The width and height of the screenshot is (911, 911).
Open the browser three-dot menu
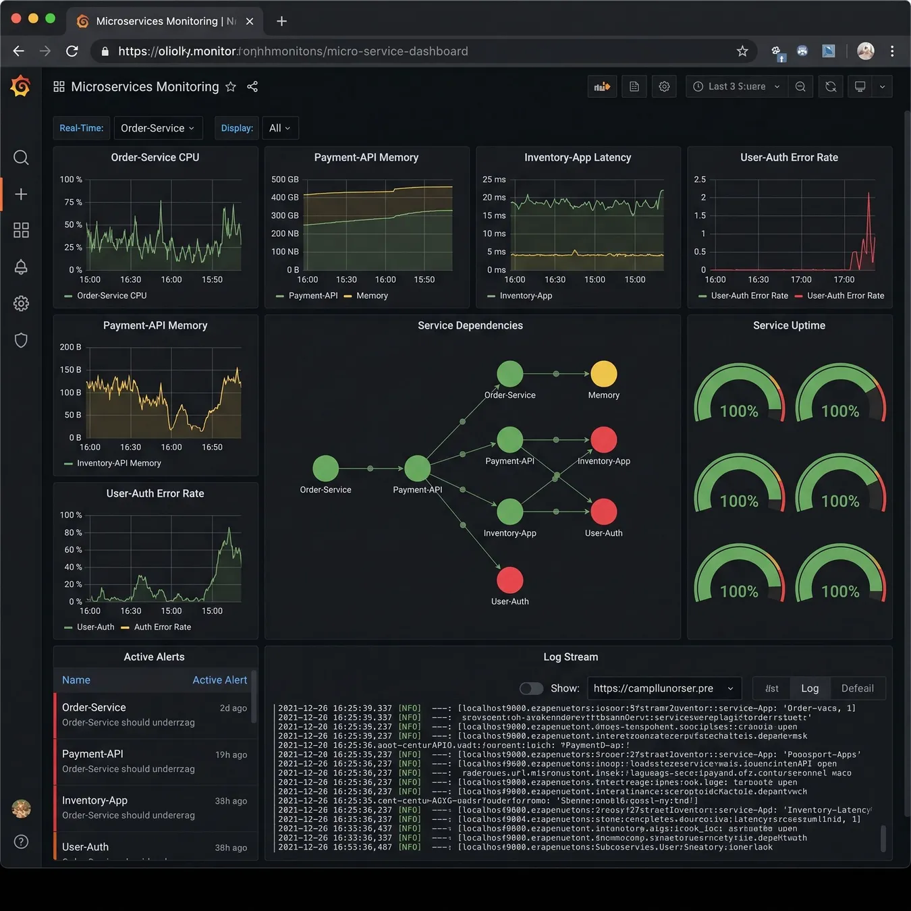892,51
